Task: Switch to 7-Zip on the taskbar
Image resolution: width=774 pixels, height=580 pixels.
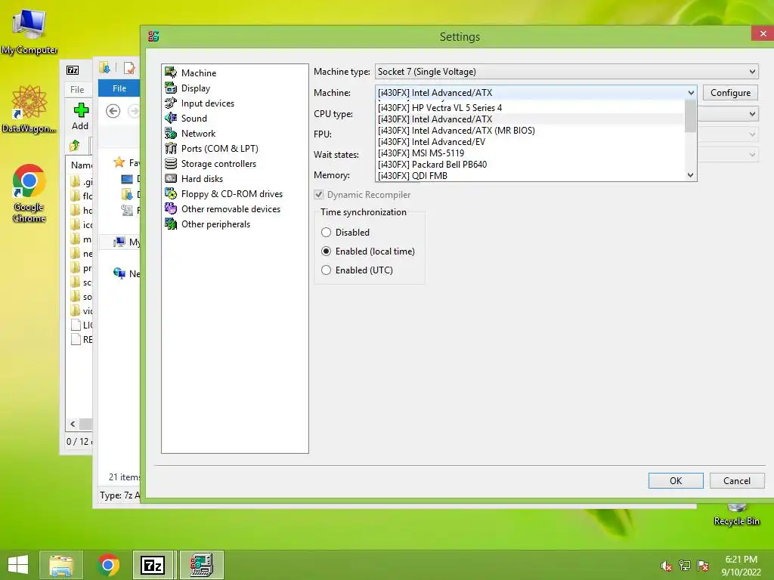Action: [x=153, y=565]
